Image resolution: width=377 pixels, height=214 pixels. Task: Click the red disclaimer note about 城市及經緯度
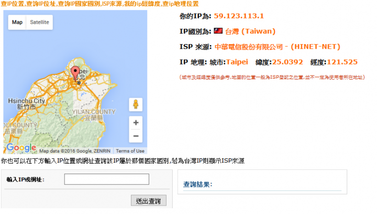[272, 77]
